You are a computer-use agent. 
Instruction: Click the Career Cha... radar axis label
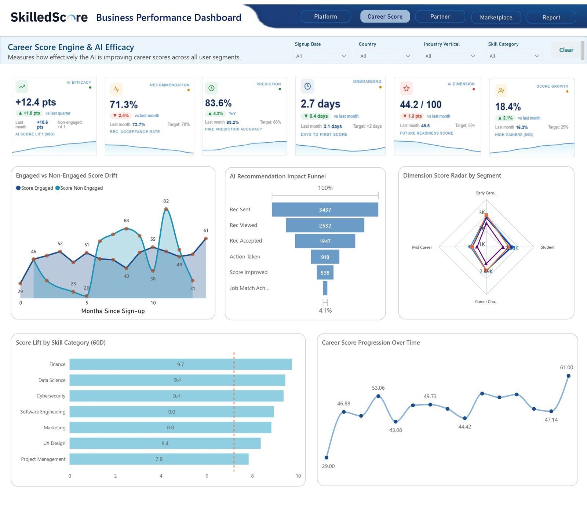pyautogui.click(x=486, y=302)
